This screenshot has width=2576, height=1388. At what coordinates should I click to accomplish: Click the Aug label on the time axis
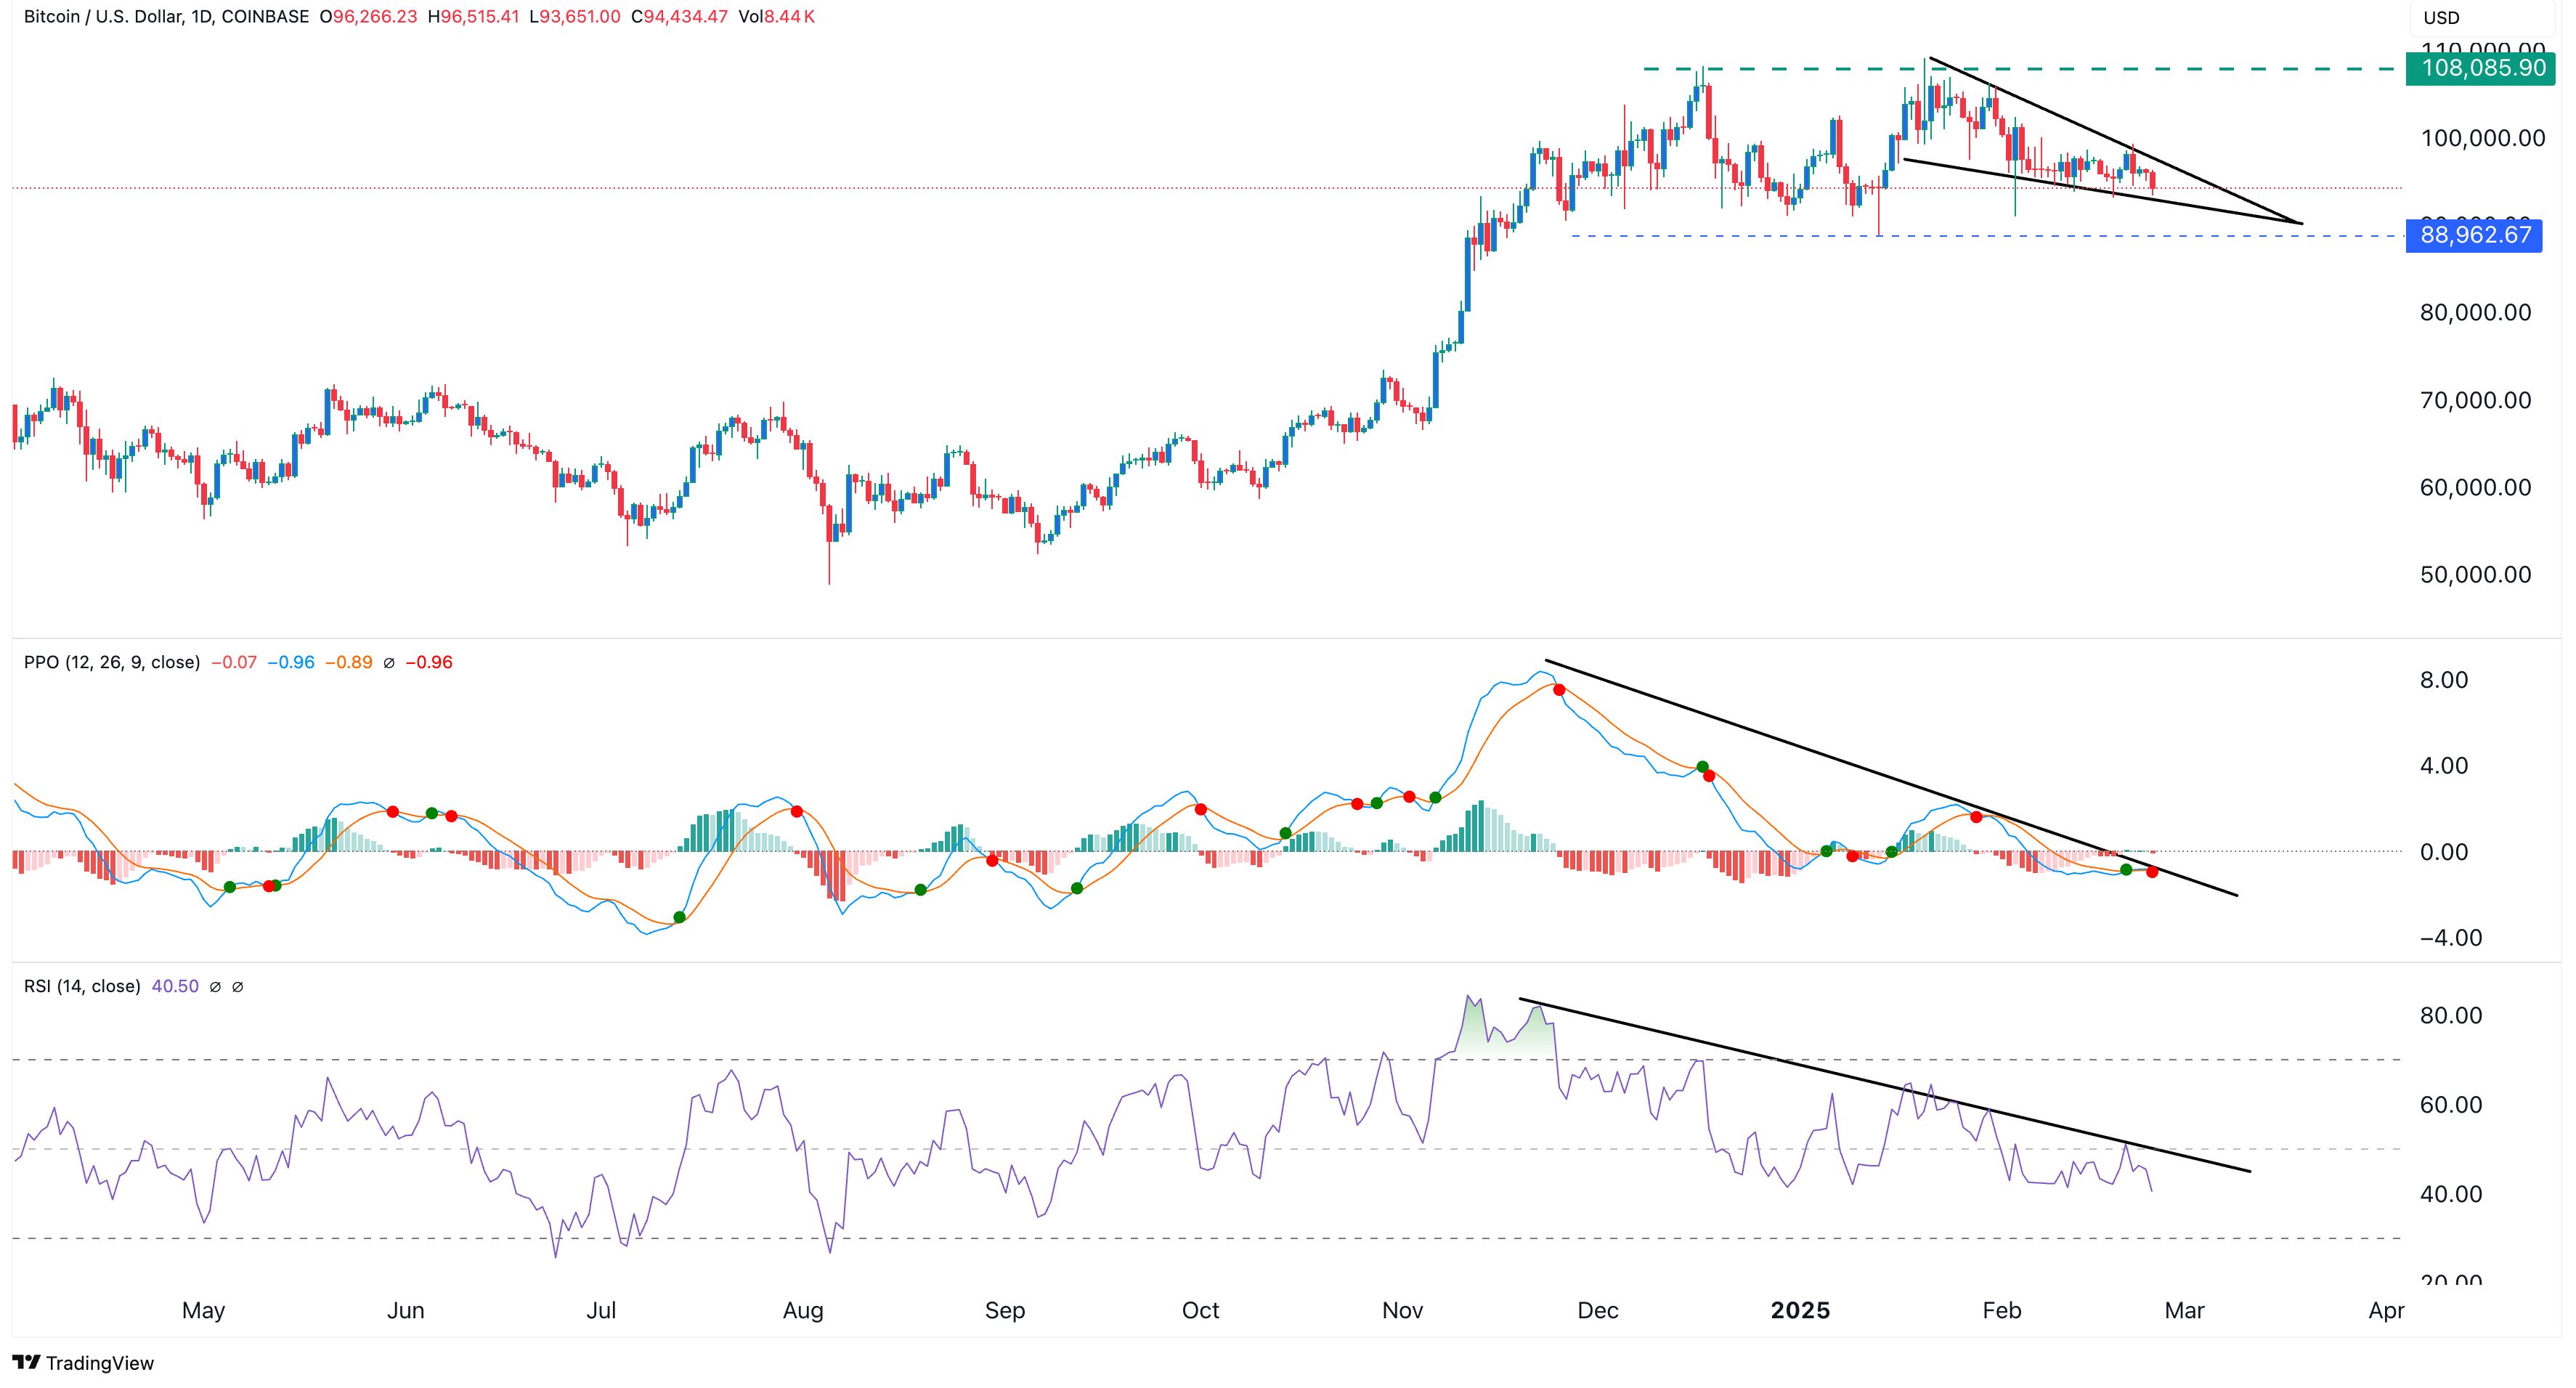803,1311
